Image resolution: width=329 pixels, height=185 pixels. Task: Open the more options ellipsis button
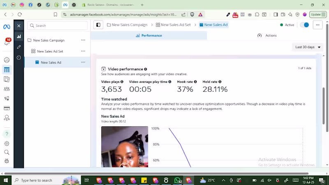(x=317, y=25)
